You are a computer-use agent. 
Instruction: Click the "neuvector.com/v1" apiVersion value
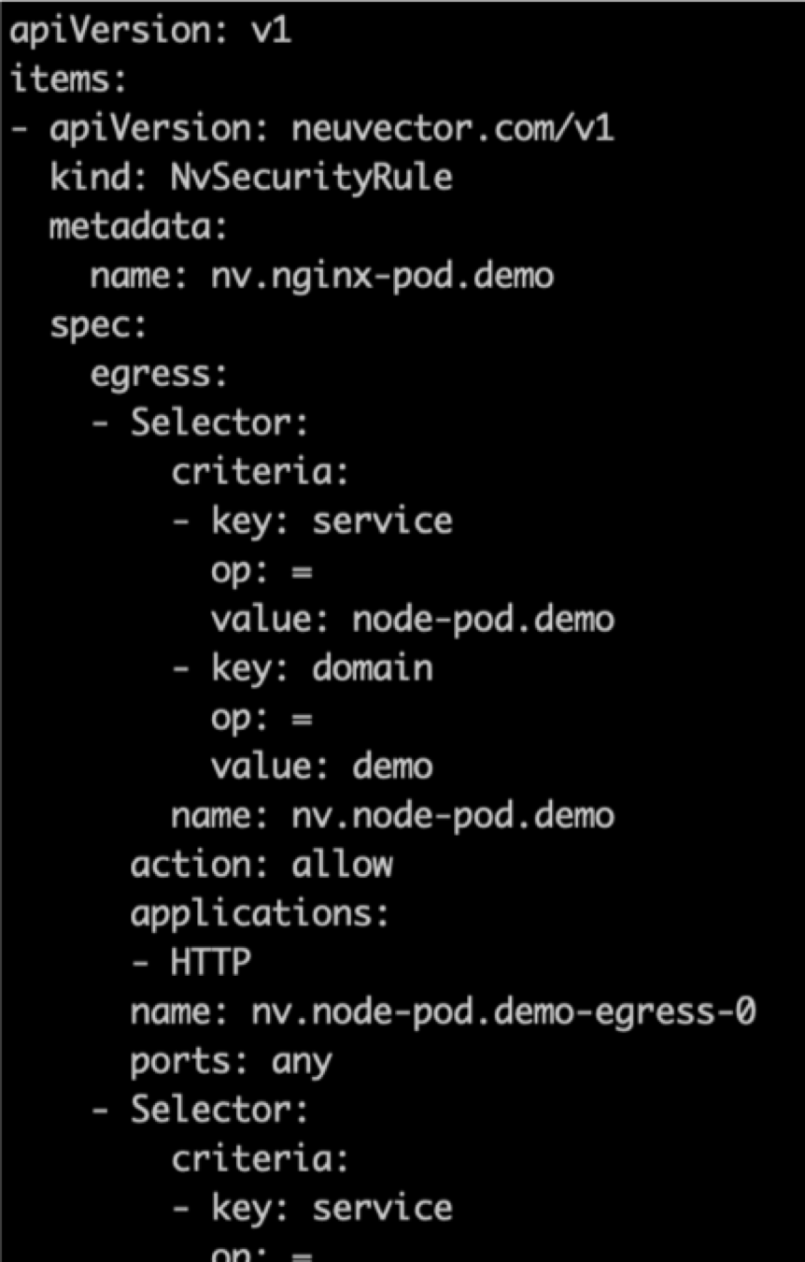coord(453,128)
